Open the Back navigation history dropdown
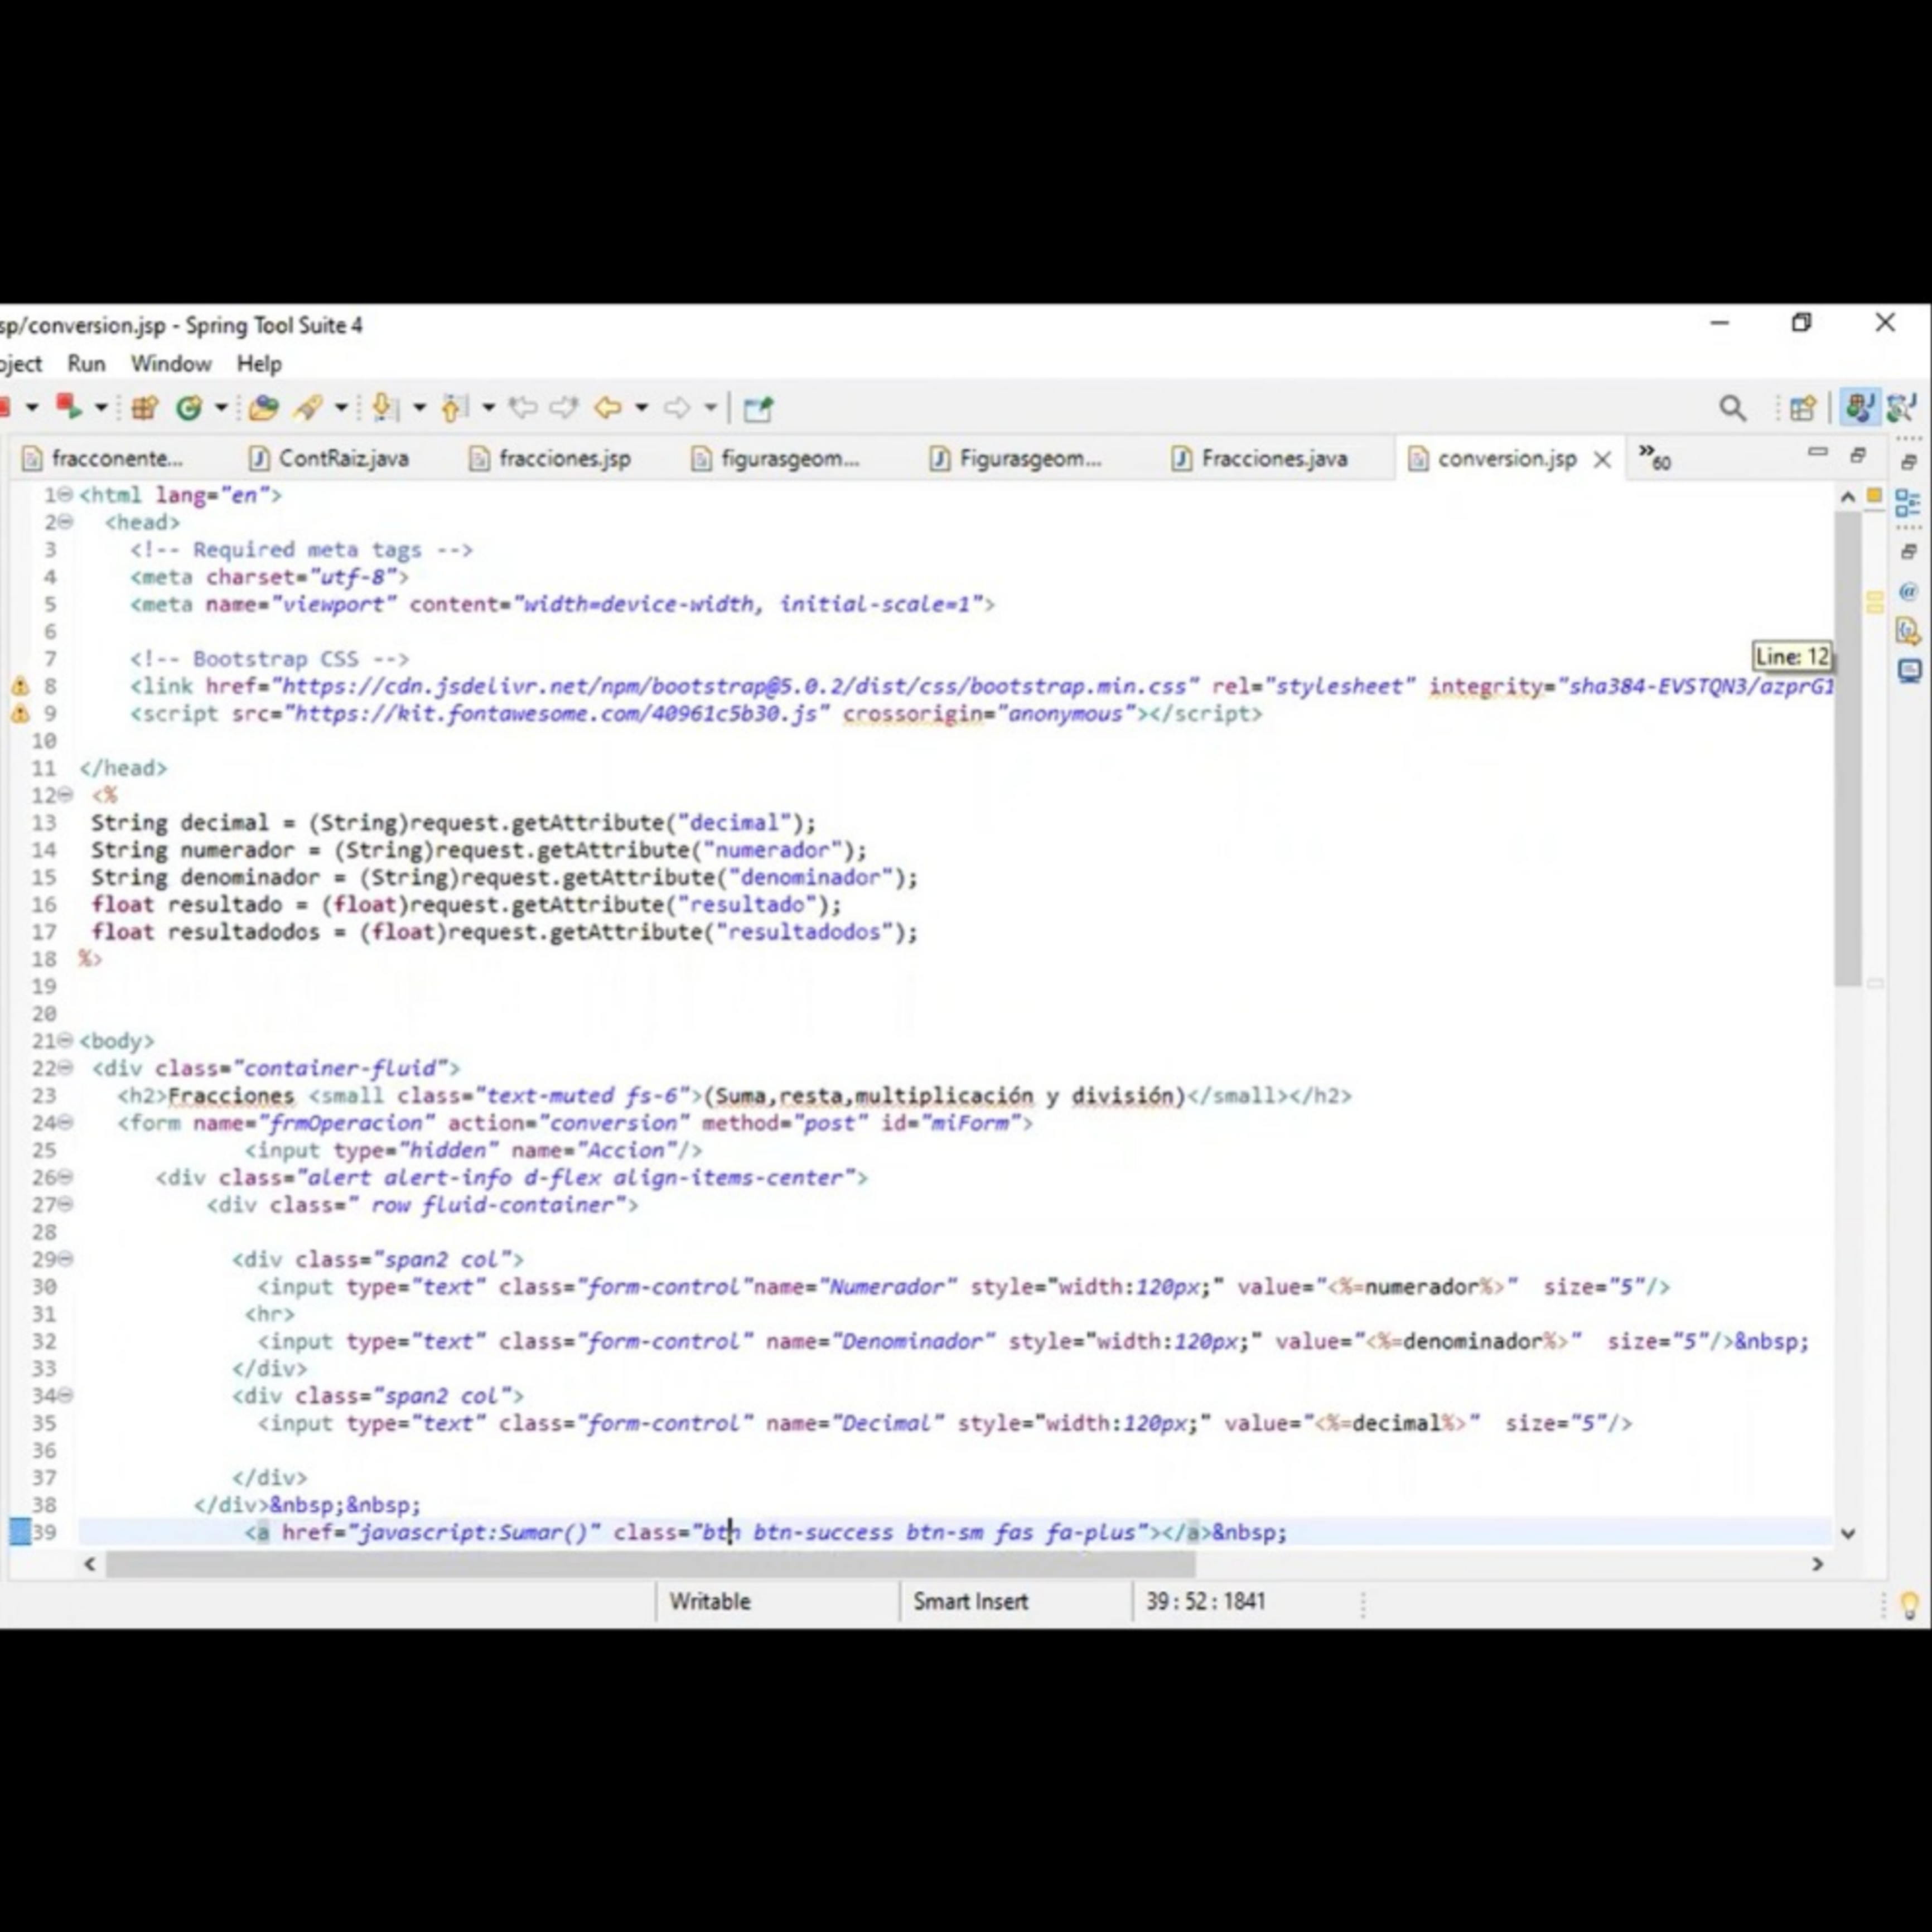This screenshot has width=1932, height=1932. [x=641, y=408]
